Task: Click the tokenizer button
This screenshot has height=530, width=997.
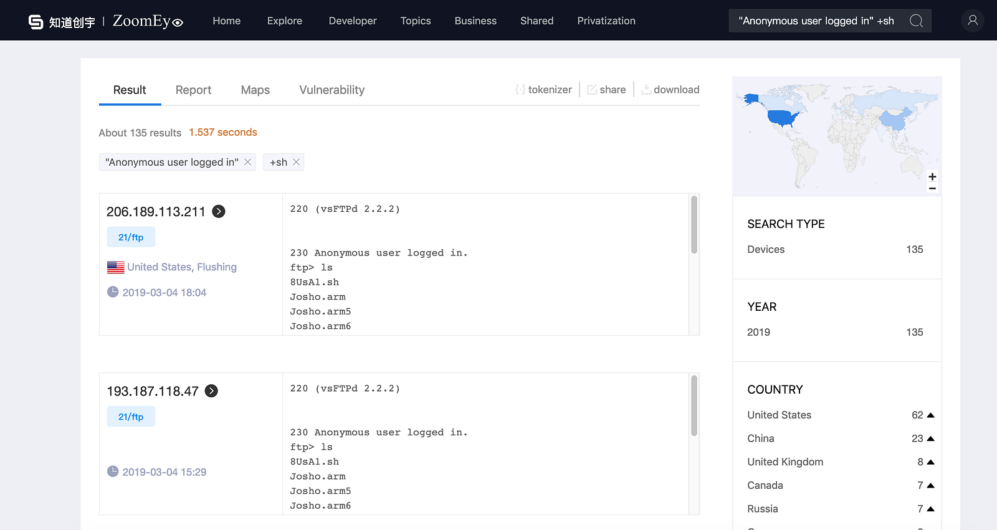Action: [x=543, y=90]
